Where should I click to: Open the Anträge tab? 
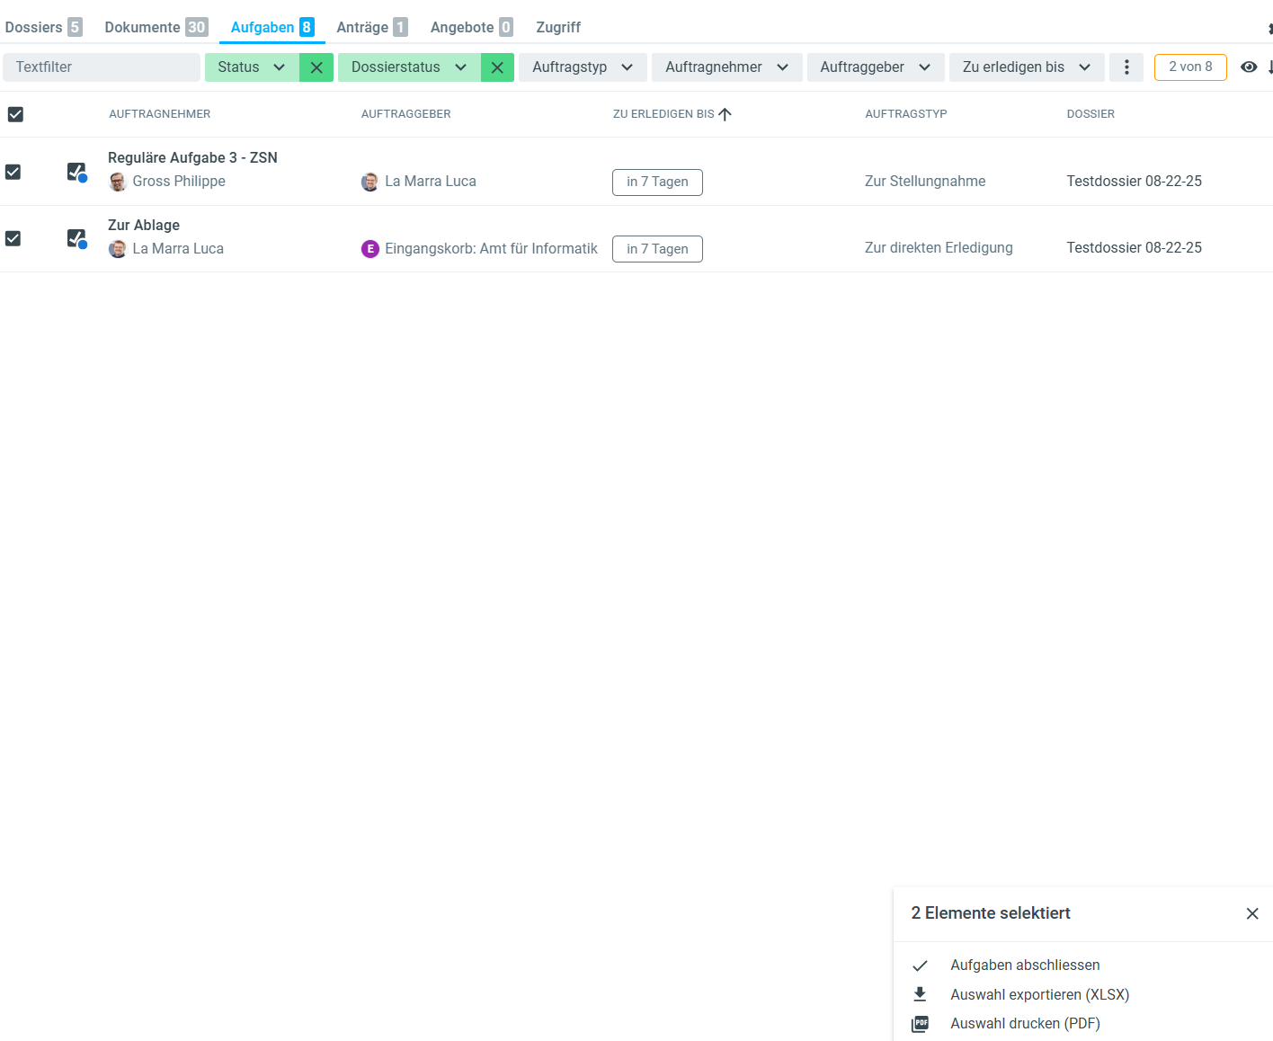[371, 27]
